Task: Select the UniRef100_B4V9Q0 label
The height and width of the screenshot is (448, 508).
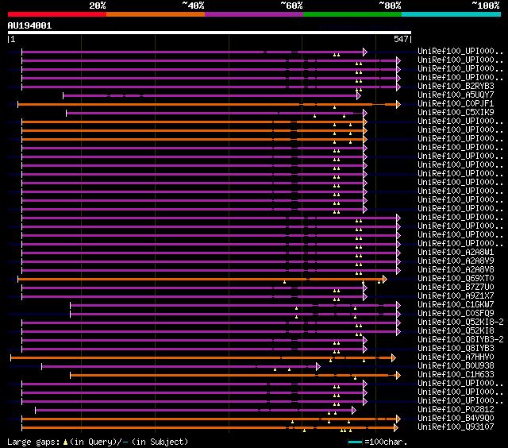Action: 456,419
